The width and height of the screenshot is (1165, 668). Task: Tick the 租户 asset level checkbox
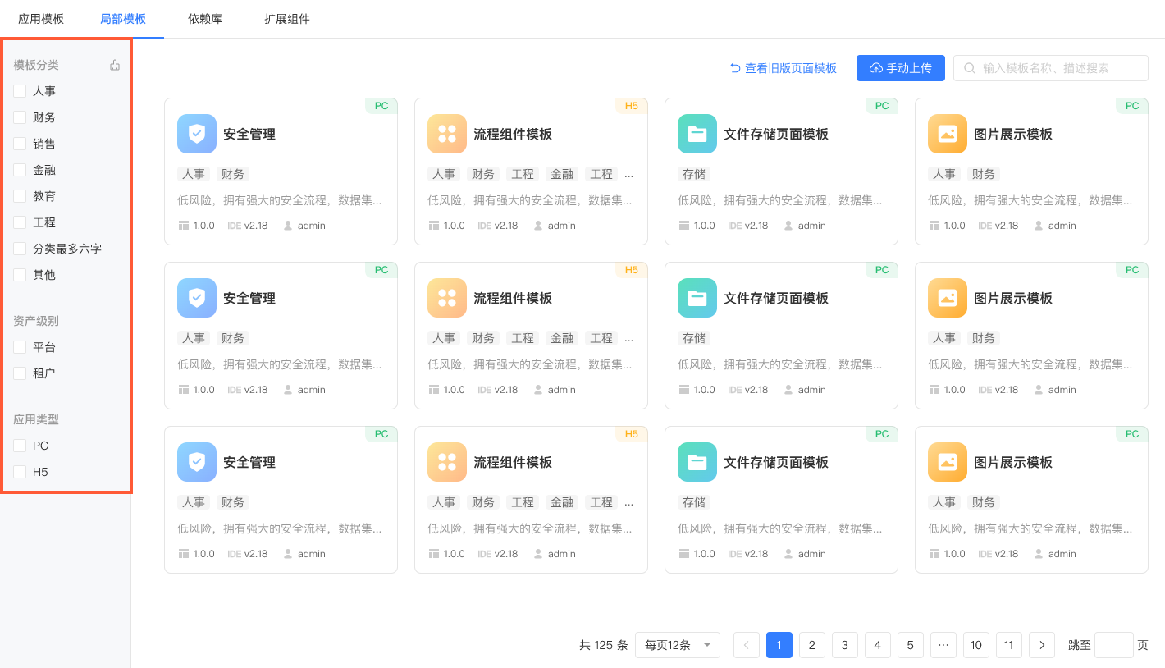coord(20,373)
